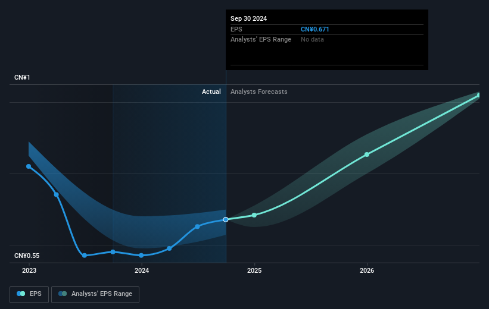
Task: Click the CN¥0.671 EPS value in tooltip
Action: tap(314, 29)
